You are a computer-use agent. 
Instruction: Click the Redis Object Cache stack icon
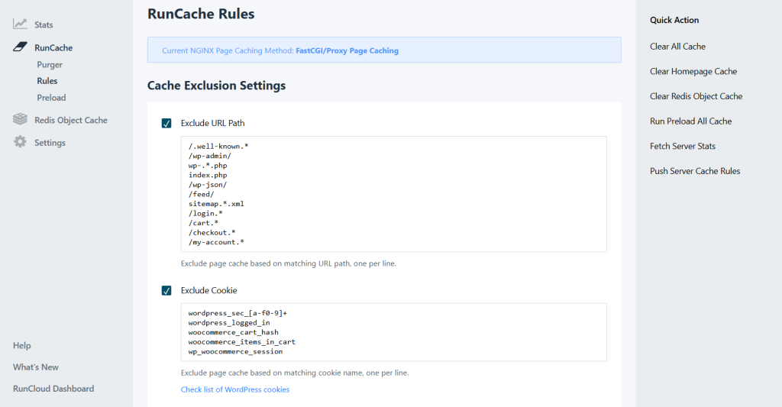point(20,120)
